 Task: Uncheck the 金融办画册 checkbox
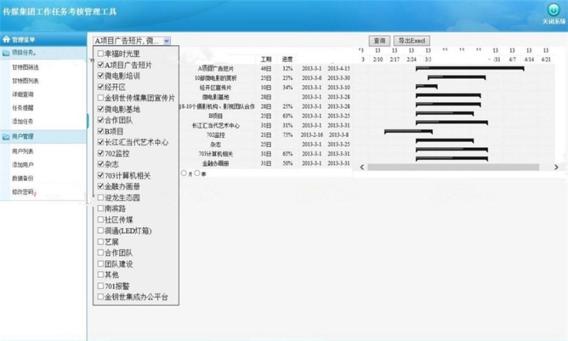click(x=100, y=186)
